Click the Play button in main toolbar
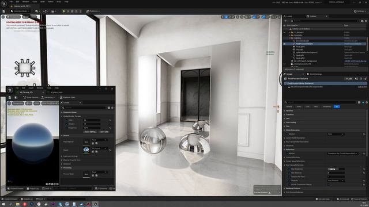This screenshot has height=207, width=369. [x=63, y=11]
